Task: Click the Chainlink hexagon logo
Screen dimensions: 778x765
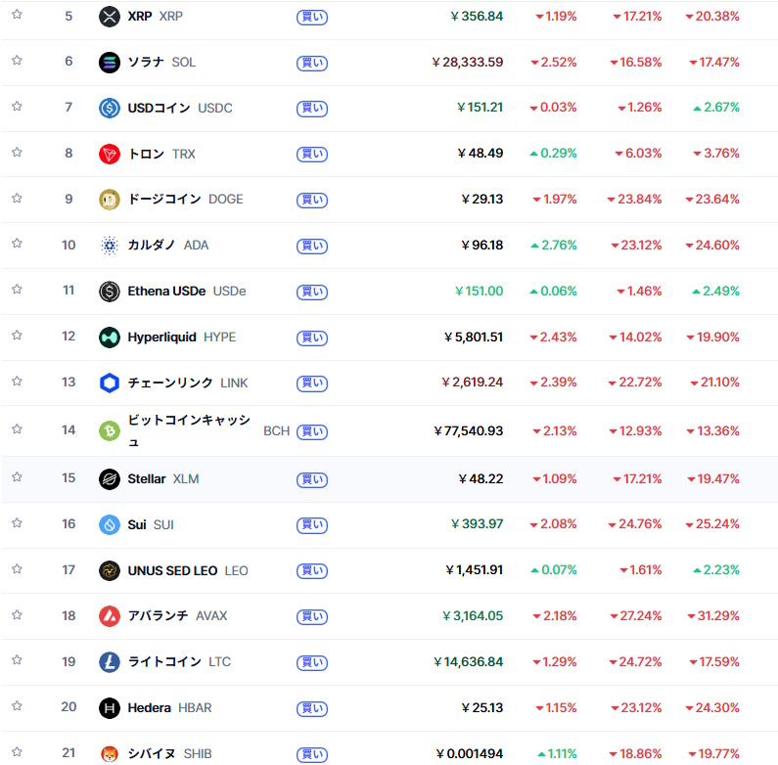Action: pos(110,382)
